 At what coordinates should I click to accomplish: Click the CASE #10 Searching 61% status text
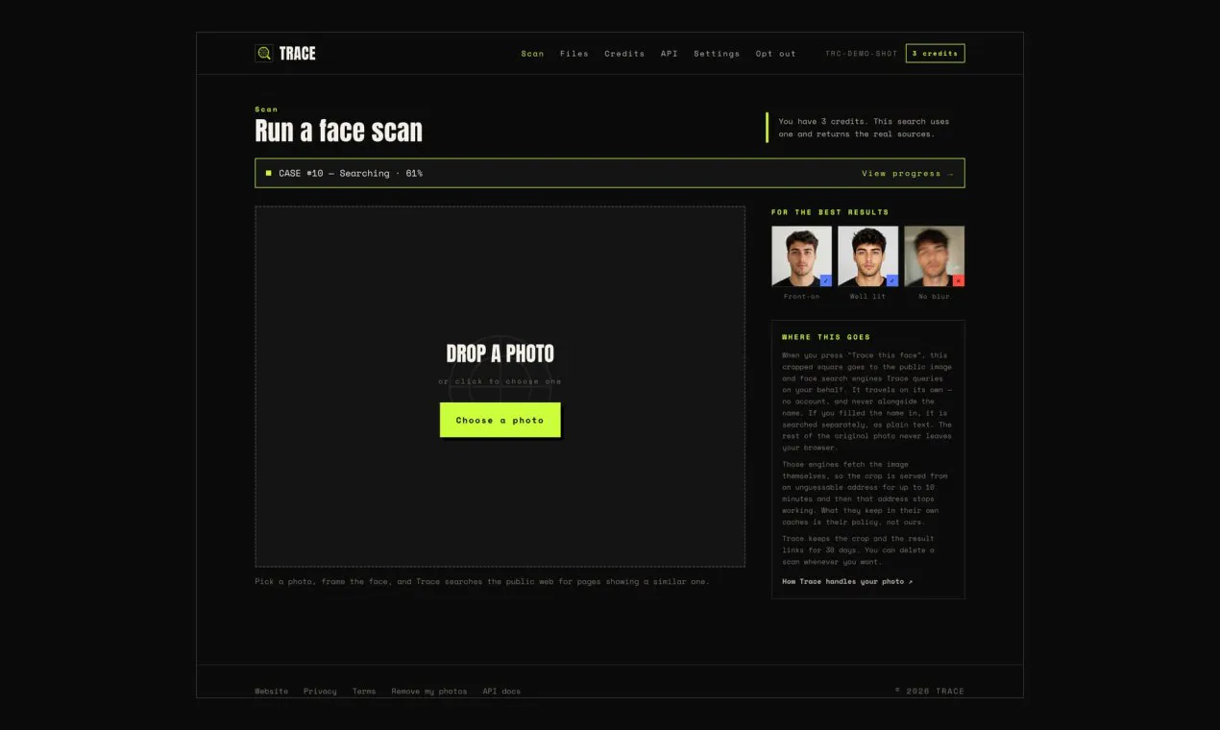coord(351,174)
